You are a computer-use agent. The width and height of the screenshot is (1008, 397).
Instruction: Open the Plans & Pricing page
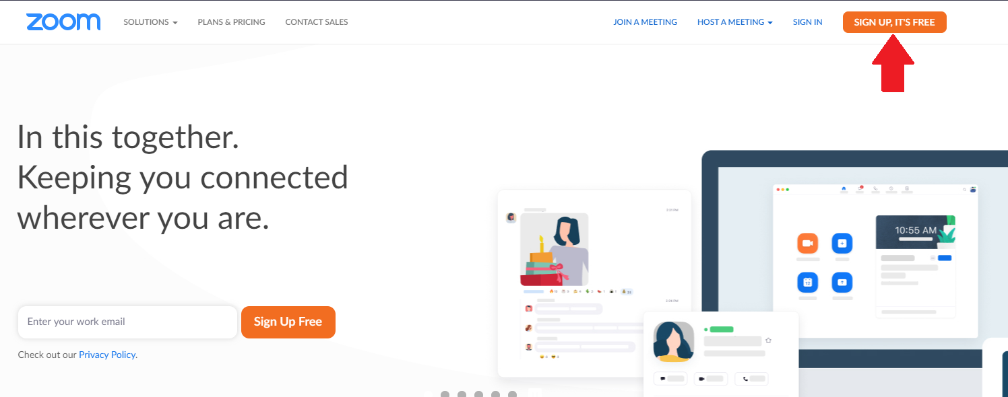(231, 22)
